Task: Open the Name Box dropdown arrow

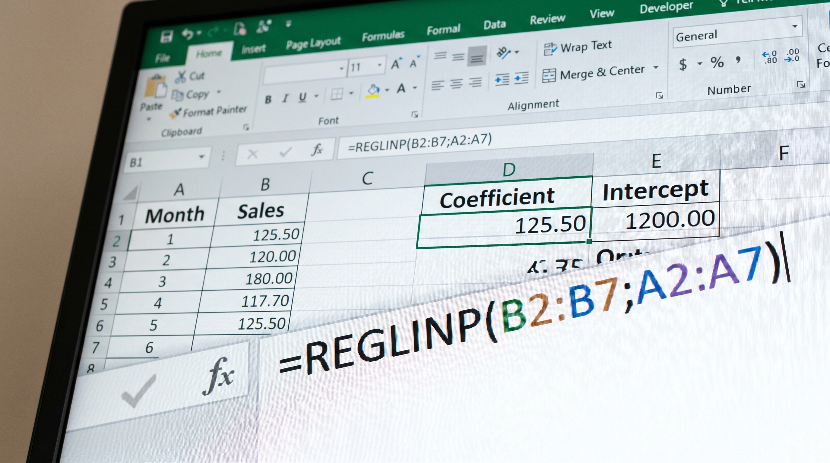Action: pos(201,157)
